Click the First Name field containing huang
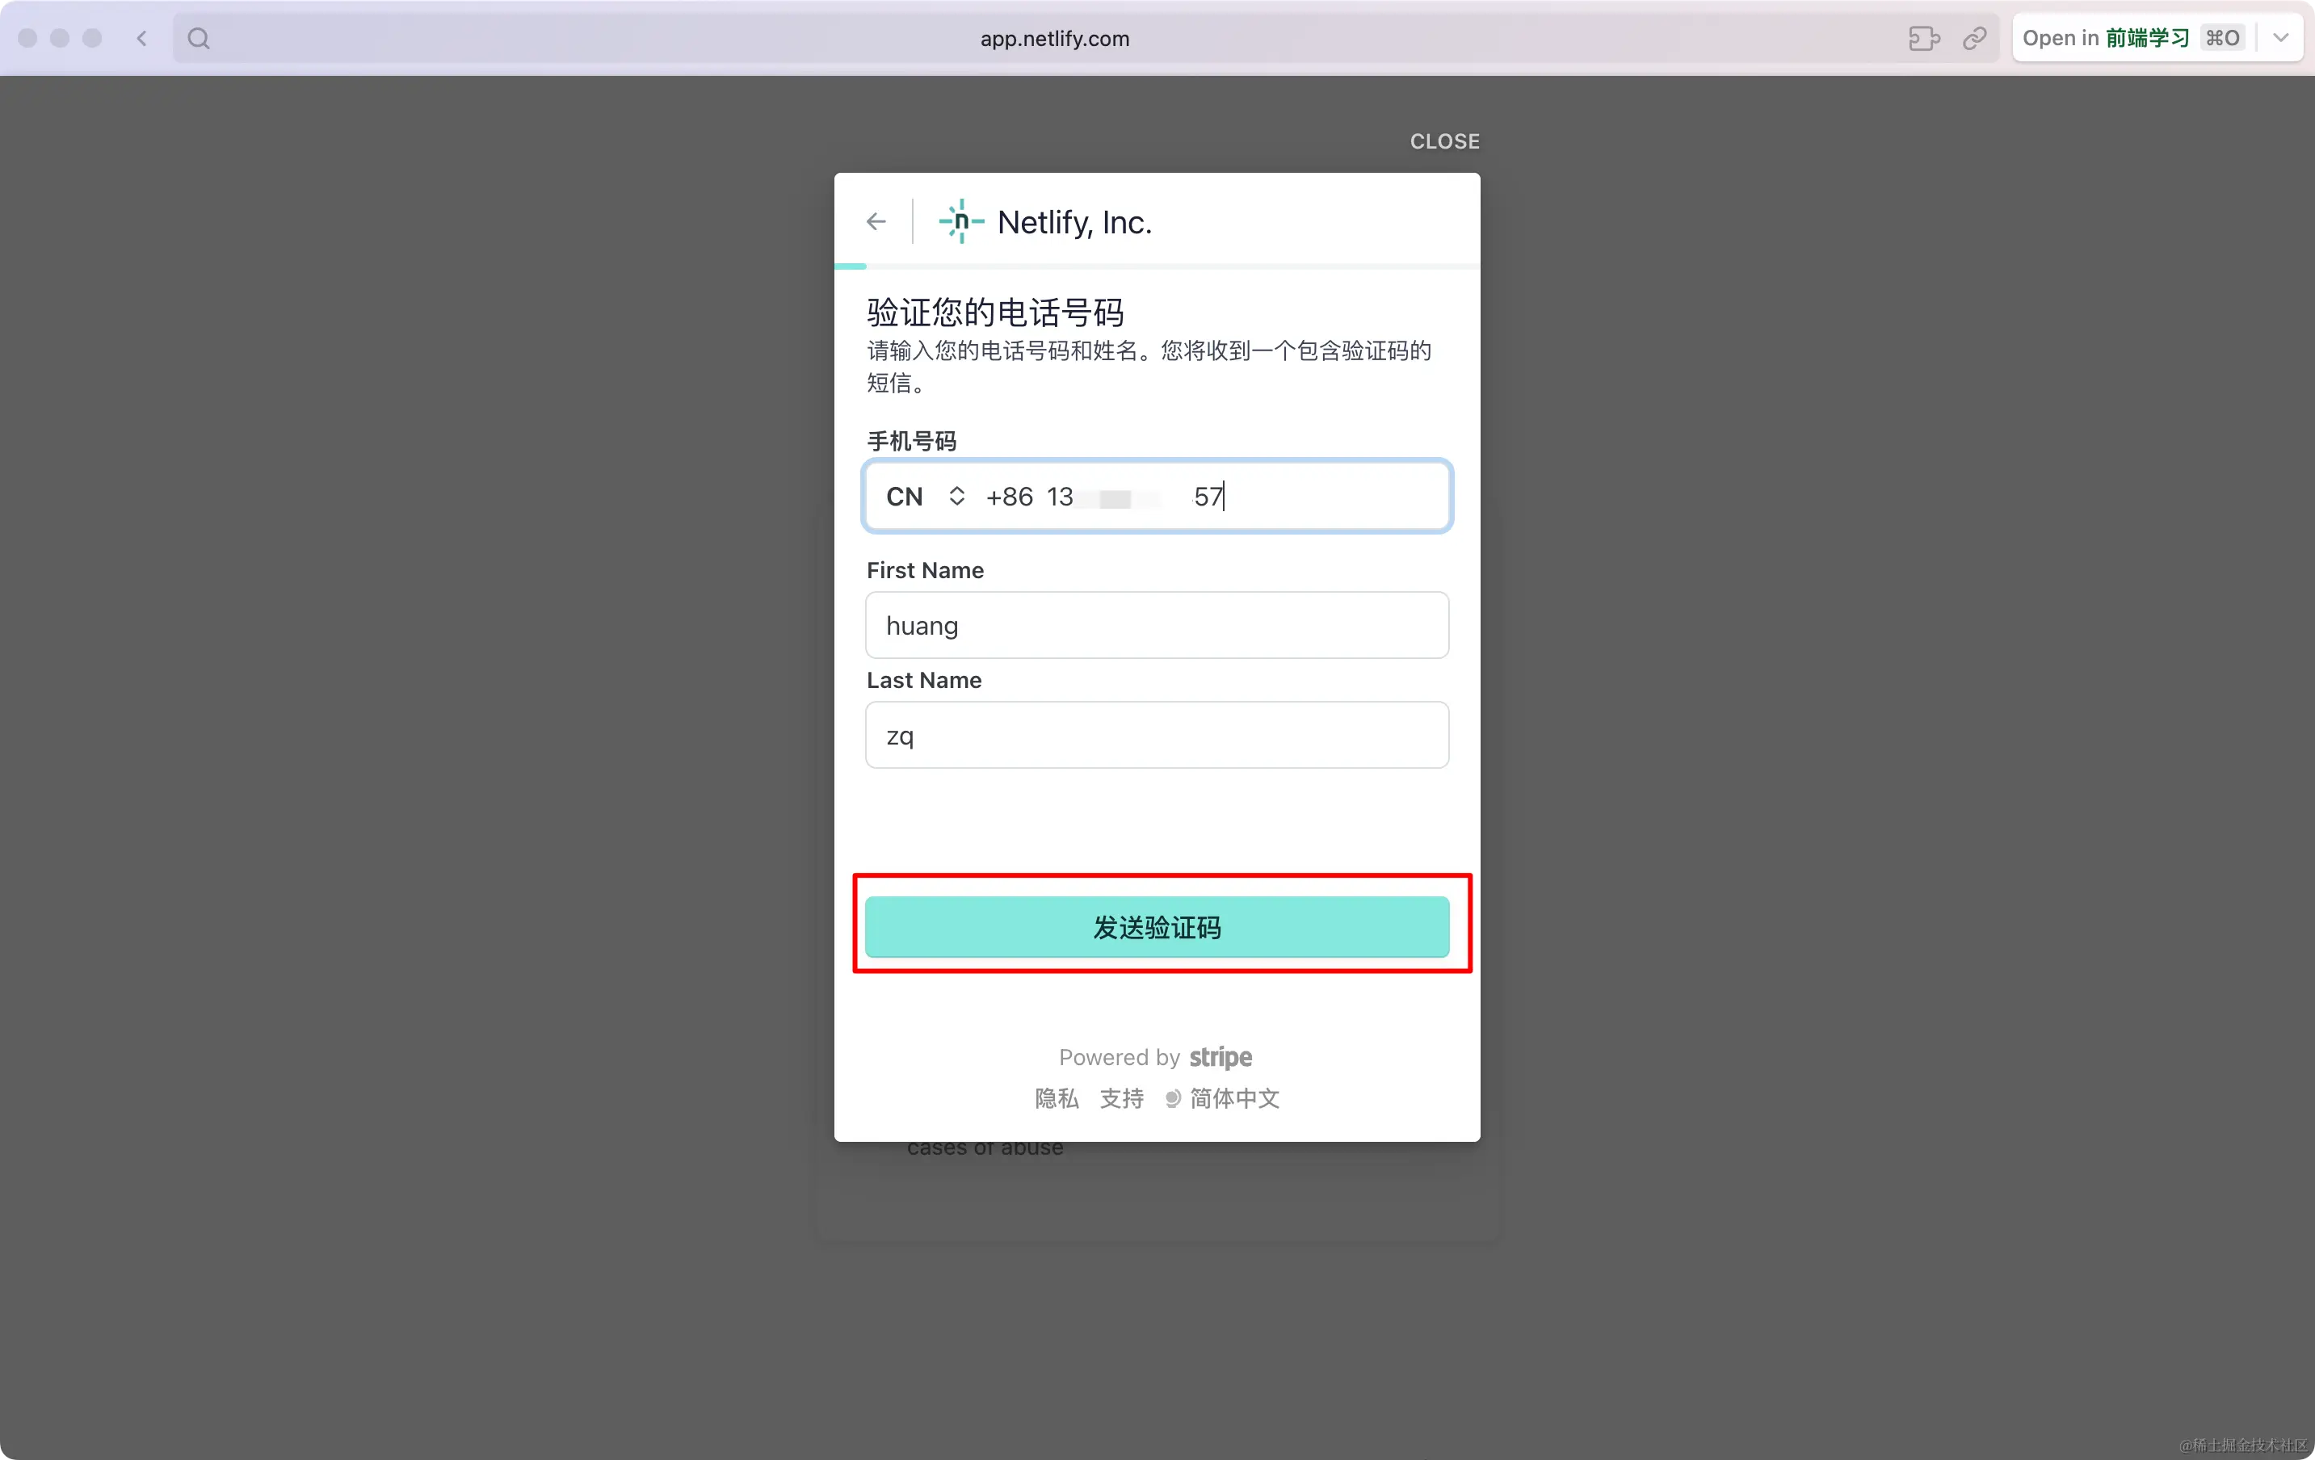2315x1460 pixels. point(1157,625)
